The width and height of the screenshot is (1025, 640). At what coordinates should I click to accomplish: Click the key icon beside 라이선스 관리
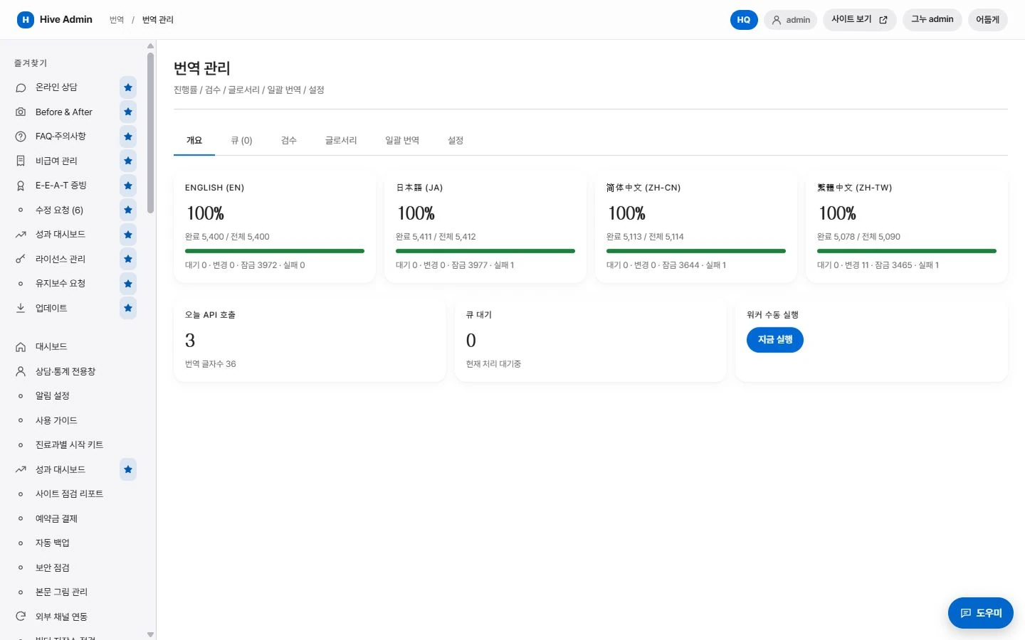[x=21, y=260]
